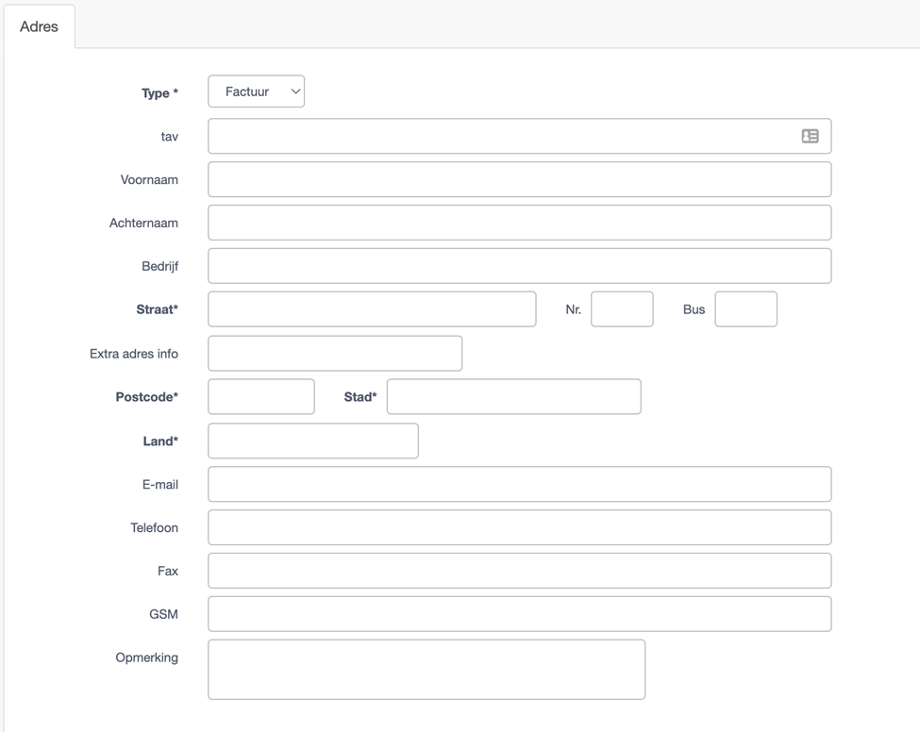Click the Nr. house number field
Image resolution: width=920 pixels, height=732 pixels.
[622, 309]
